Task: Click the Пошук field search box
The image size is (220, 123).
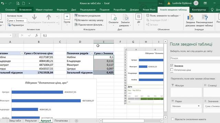Action: tap(195, 58)
